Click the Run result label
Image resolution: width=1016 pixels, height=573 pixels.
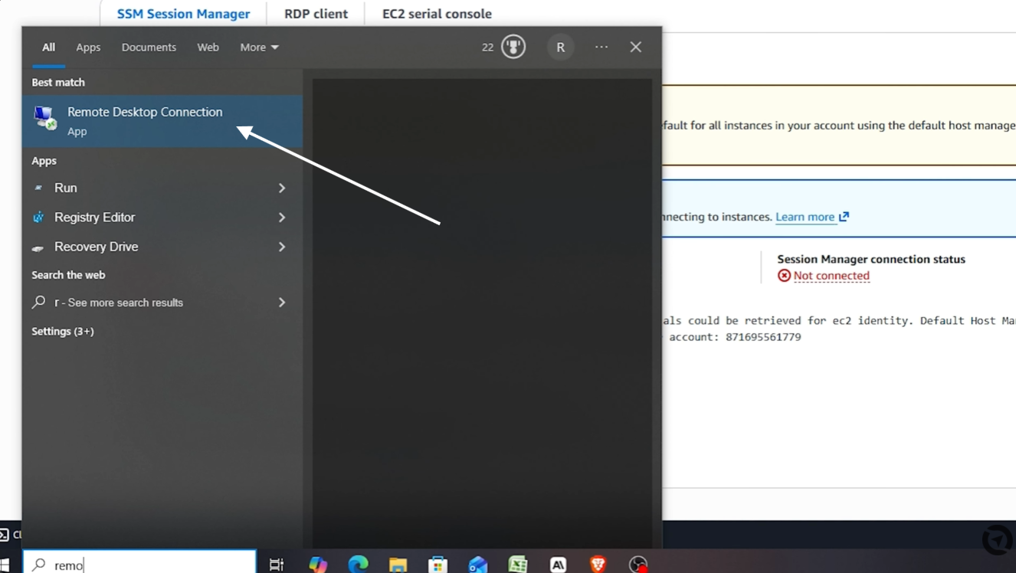66,188
